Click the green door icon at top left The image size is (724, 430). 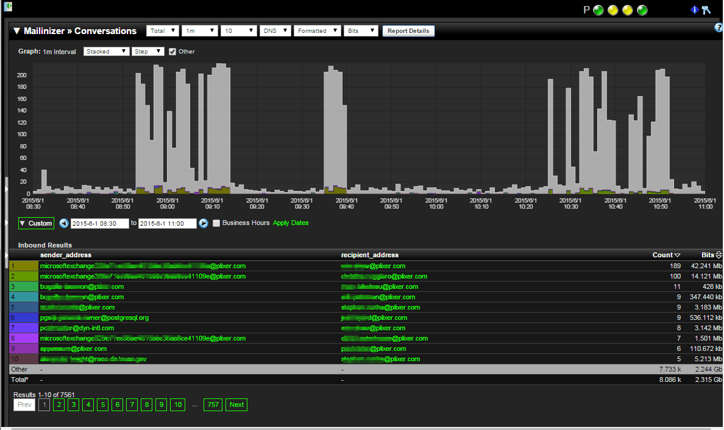[8, 7]
